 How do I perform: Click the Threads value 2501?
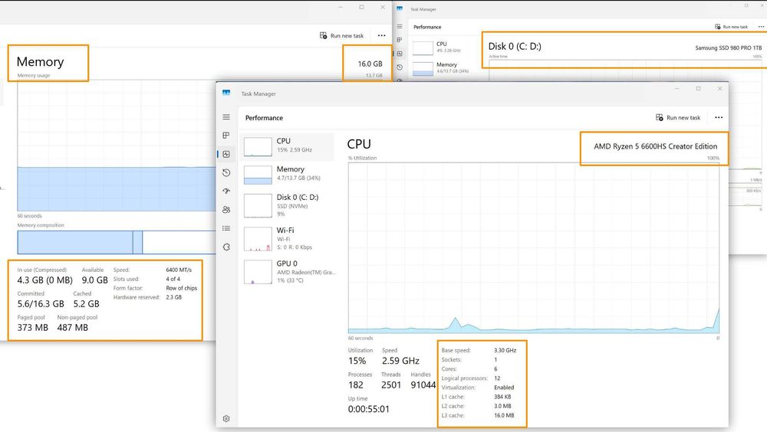coord(391,385)
